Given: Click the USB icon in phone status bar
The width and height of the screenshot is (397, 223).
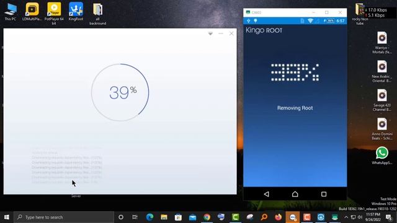Looking at the screenshot, I should (x=248, y=20).
